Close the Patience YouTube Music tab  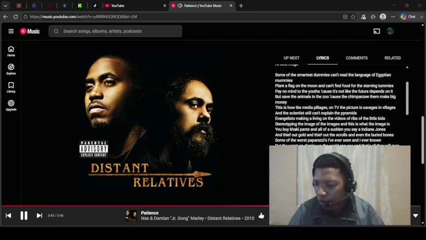[231, 6]
